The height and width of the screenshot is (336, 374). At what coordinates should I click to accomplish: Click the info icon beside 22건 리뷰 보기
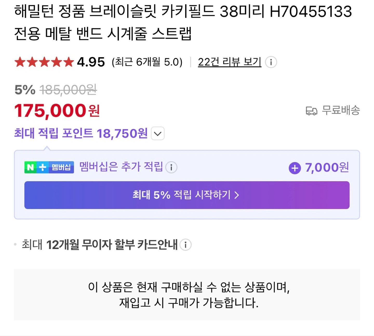click(271, 62)
